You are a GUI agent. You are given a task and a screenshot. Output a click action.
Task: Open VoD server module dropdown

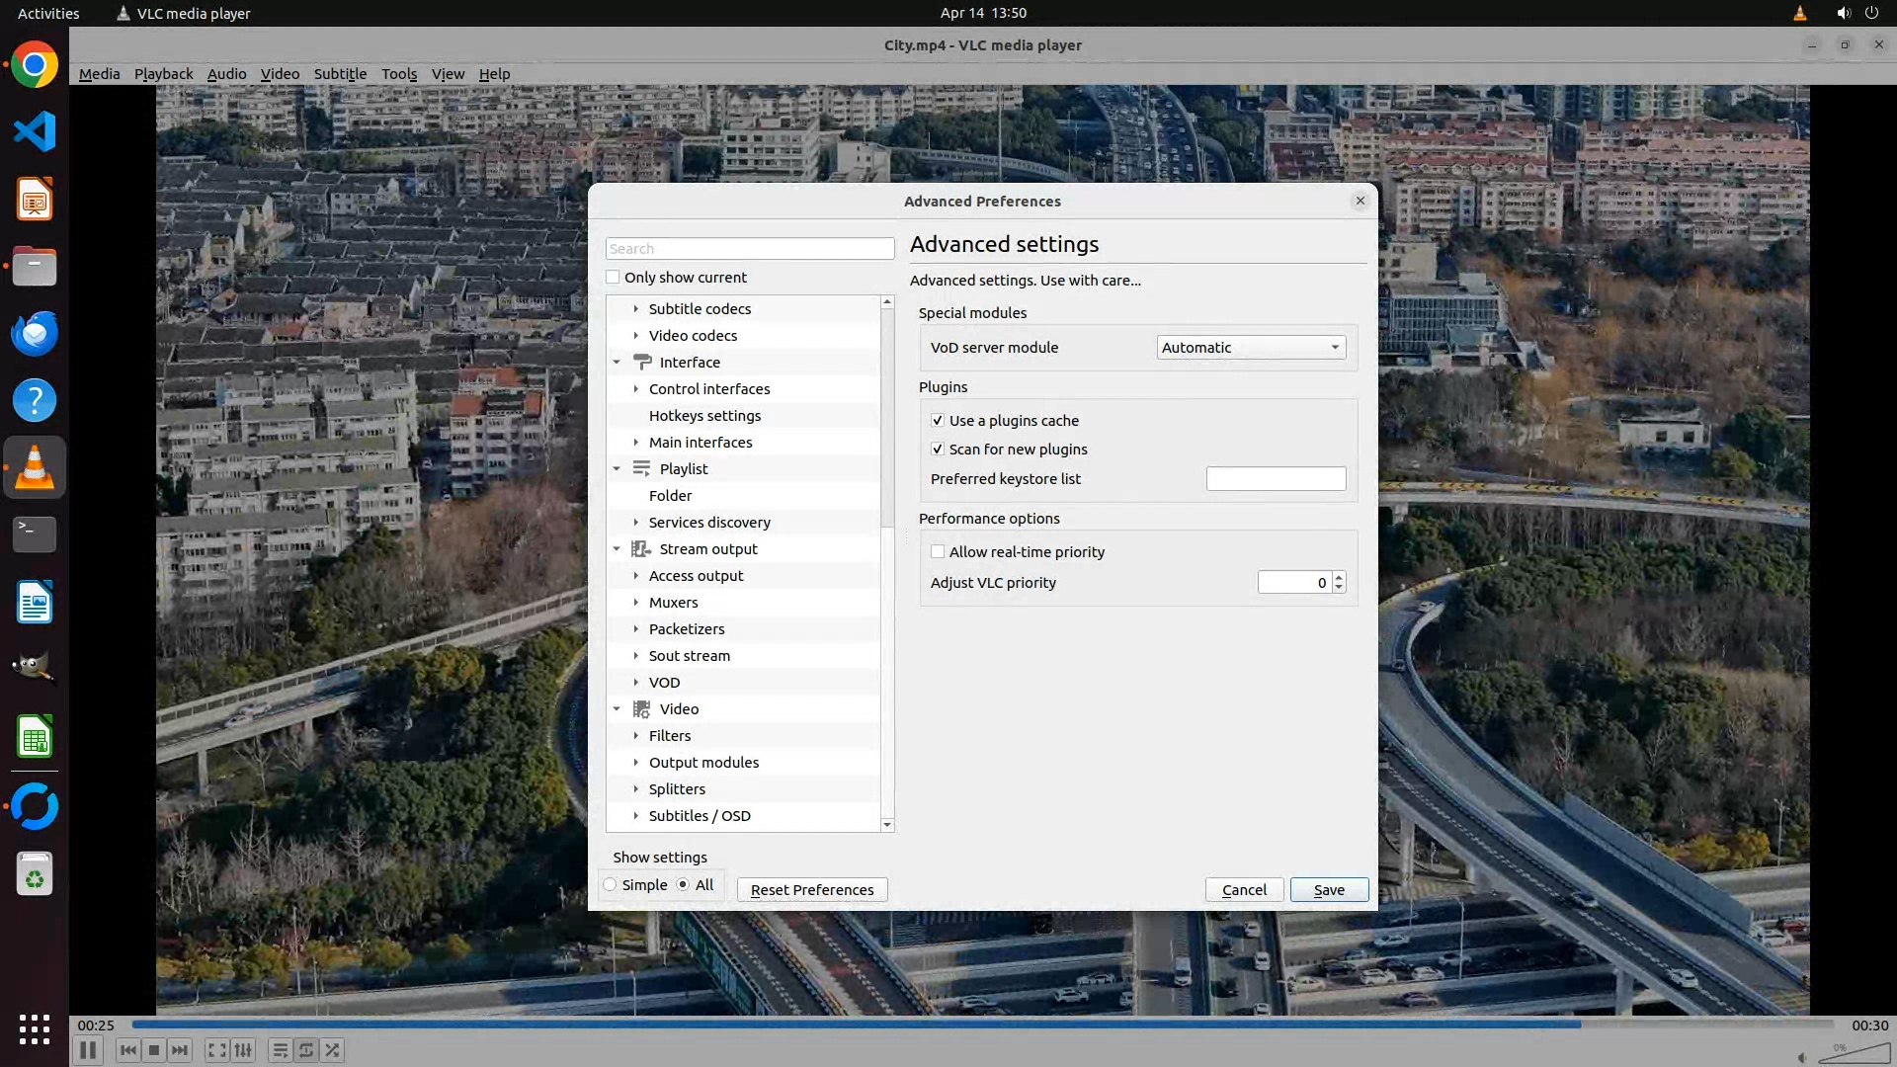click(x=1251, y=348)
